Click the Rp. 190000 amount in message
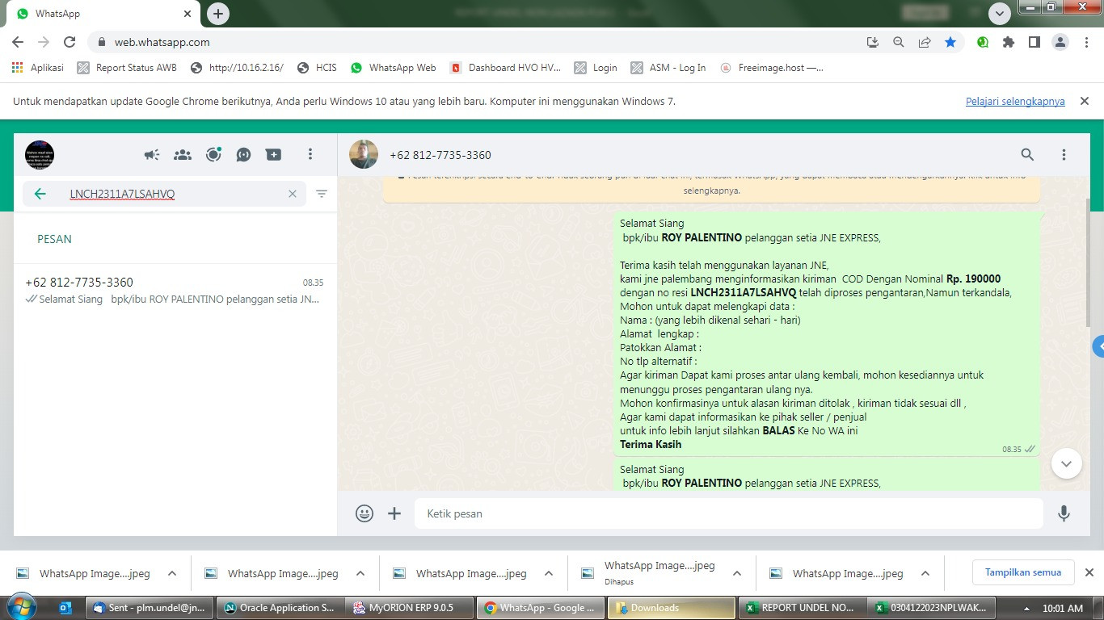Image resolution: width=1104 pixels, height=620 pixels. pos(973,279)
